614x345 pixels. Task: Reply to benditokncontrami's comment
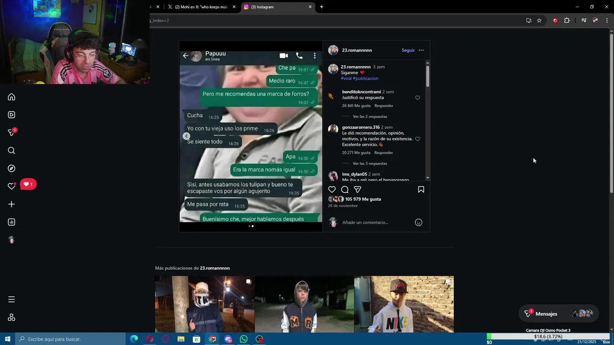pyautogui.click(x=384, y=105)
